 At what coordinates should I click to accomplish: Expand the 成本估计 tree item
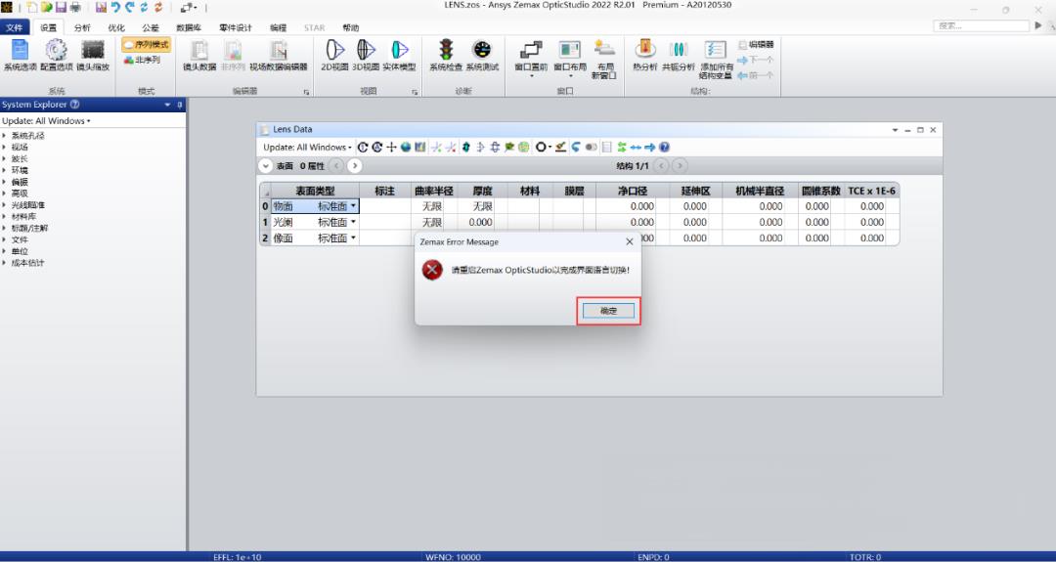[x=4, y=263]
